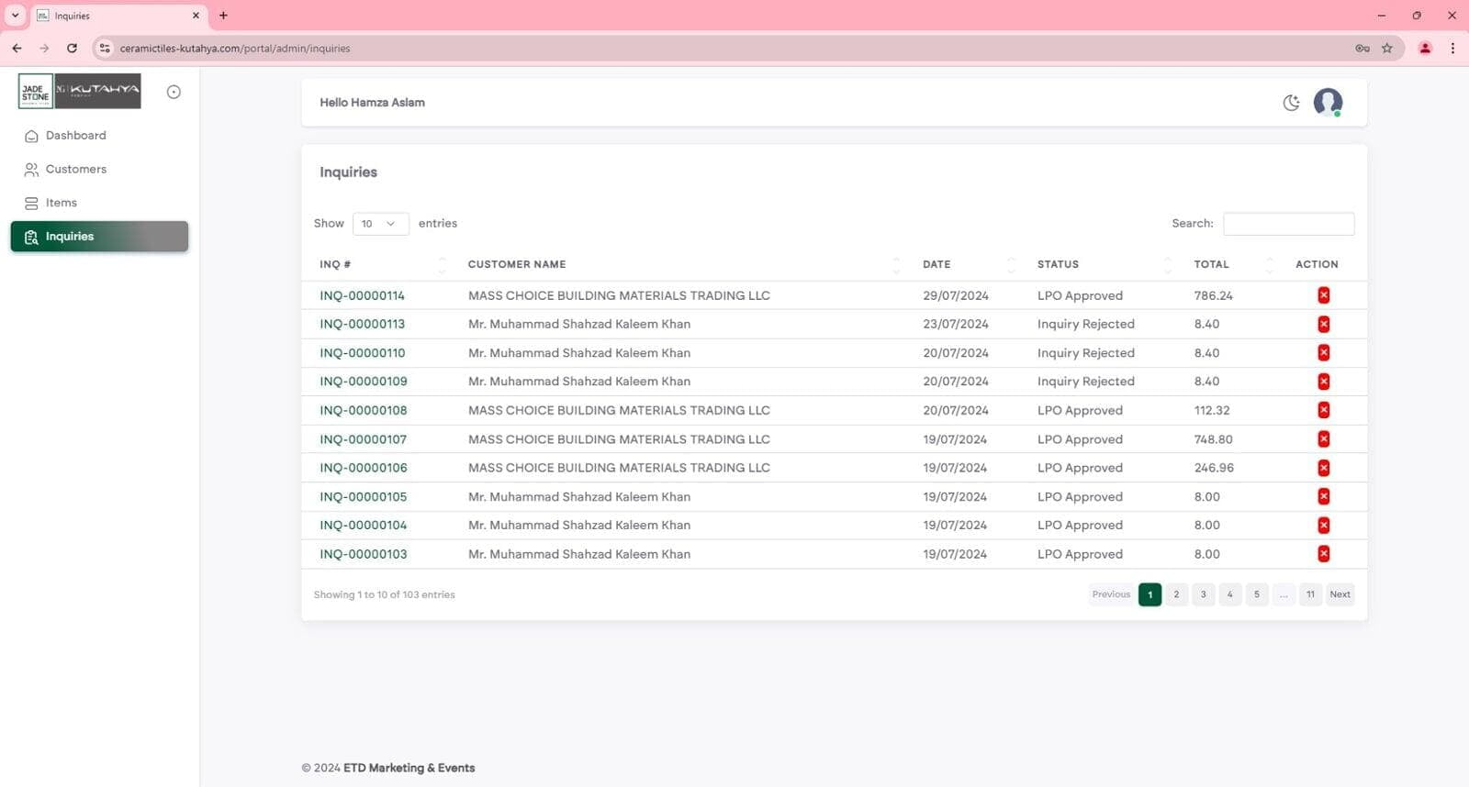The height and width of the screenshot is (787, 1469).
Task: Go to Next page of inquiries
Action: point(1340,594)
